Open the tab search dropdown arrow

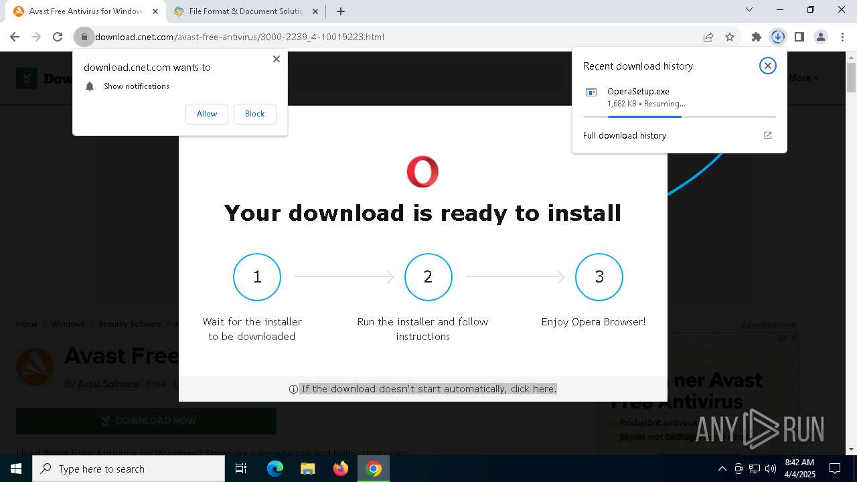tap(749, 9)
